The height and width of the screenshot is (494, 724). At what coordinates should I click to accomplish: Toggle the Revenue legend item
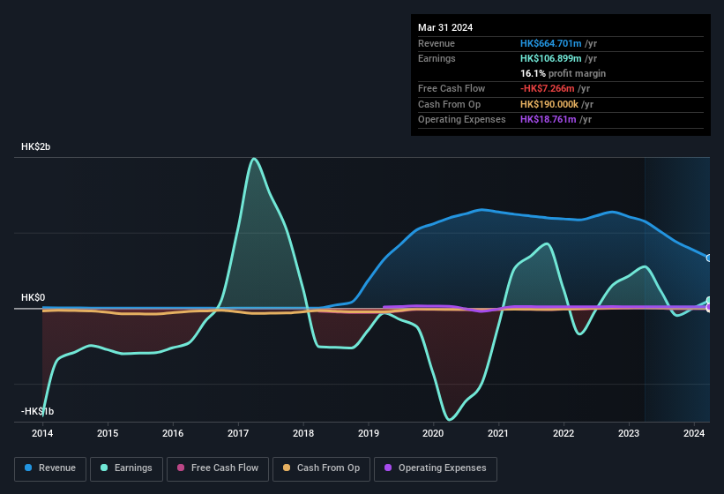pos(51,468)
